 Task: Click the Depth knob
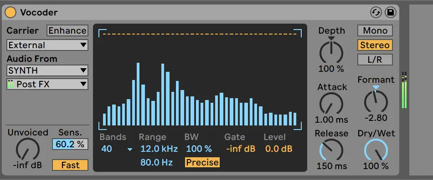[x=331, y=52]
